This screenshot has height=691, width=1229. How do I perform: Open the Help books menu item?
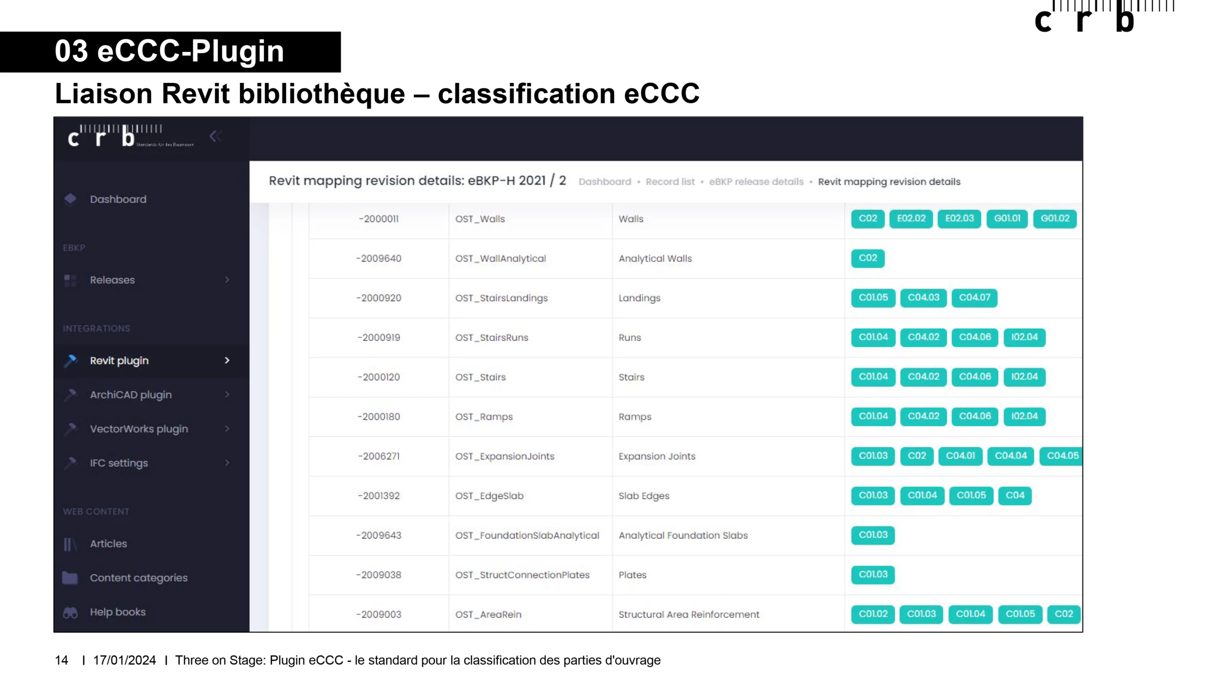(118, 612)
